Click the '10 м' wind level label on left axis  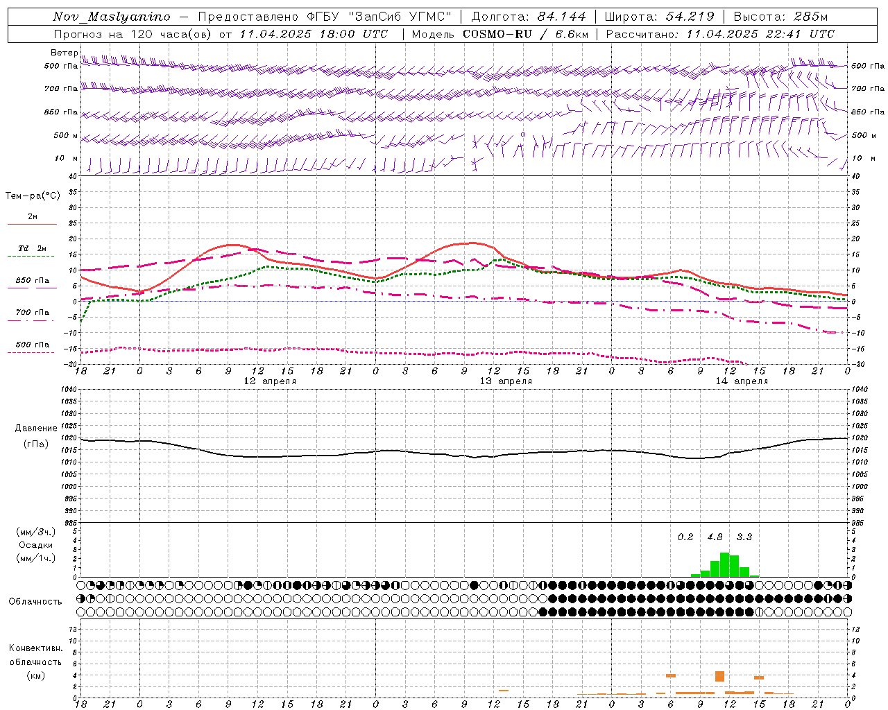tap(67, 159)
